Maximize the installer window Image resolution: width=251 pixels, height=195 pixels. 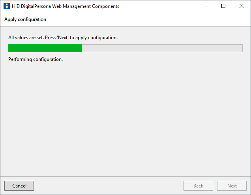(223, 6)
